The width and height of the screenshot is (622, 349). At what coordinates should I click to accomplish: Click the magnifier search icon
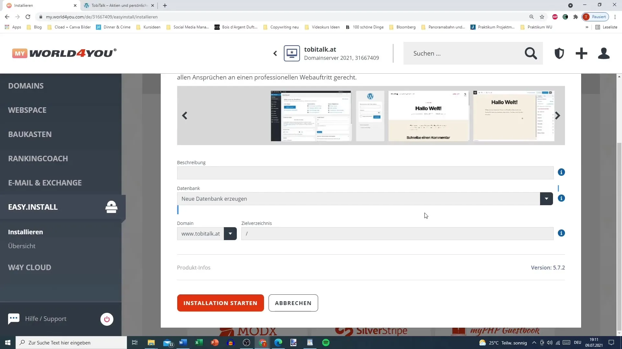(531, 53)
